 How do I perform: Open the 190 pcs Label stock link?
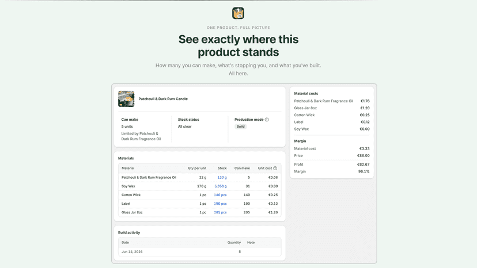click(x=220, y=204)
